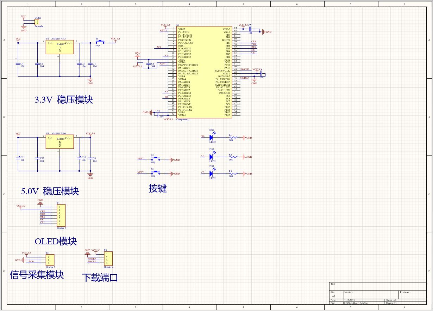
Task: Click the '5.0V 稳压模块' section title
Action: point(50,191)
